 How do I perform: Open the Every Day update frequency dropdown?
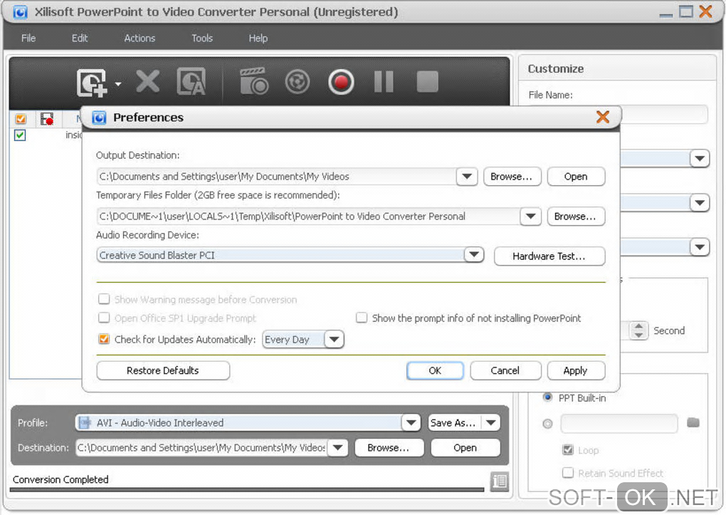coord(335,339)
